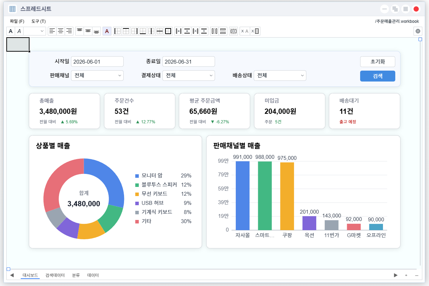
Task: Expand the 배송상태 dropdown
Action: point(280,76)
